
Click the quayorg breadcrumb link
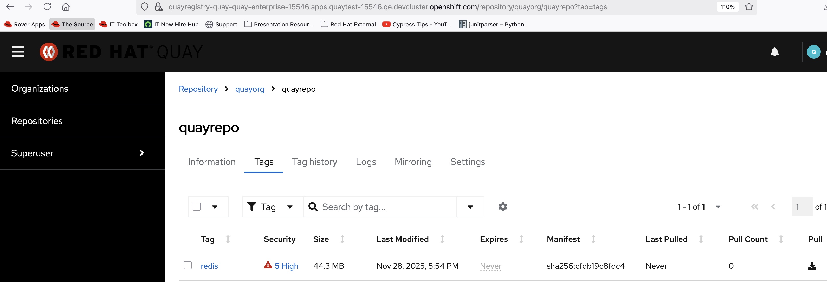(x=249, y=89)
